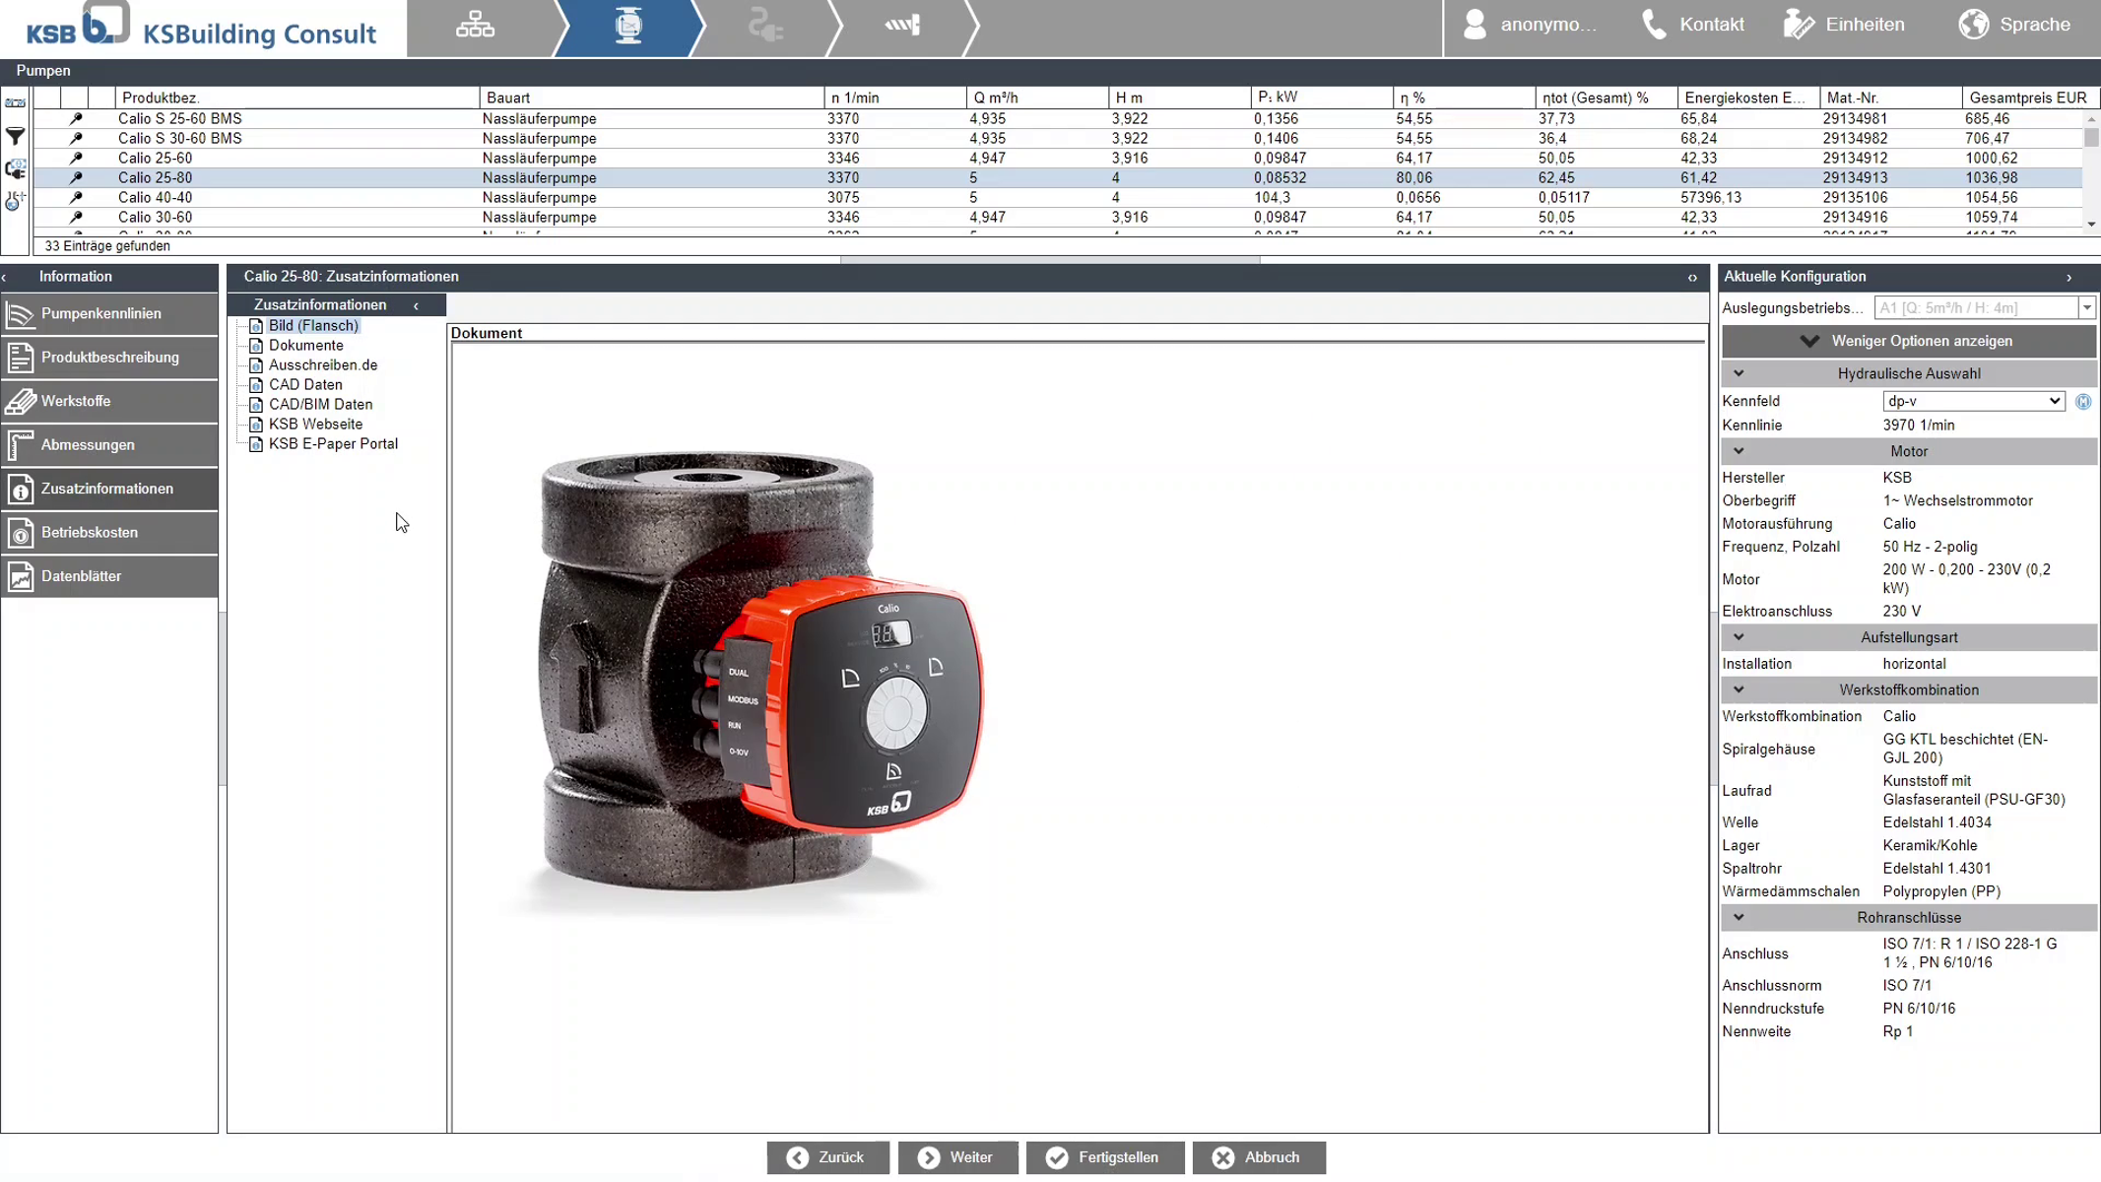Viewport: 2101px width, 1182px height.
Task: Select Ausschreiben.de tree item
Action: (x=323, y=364)
